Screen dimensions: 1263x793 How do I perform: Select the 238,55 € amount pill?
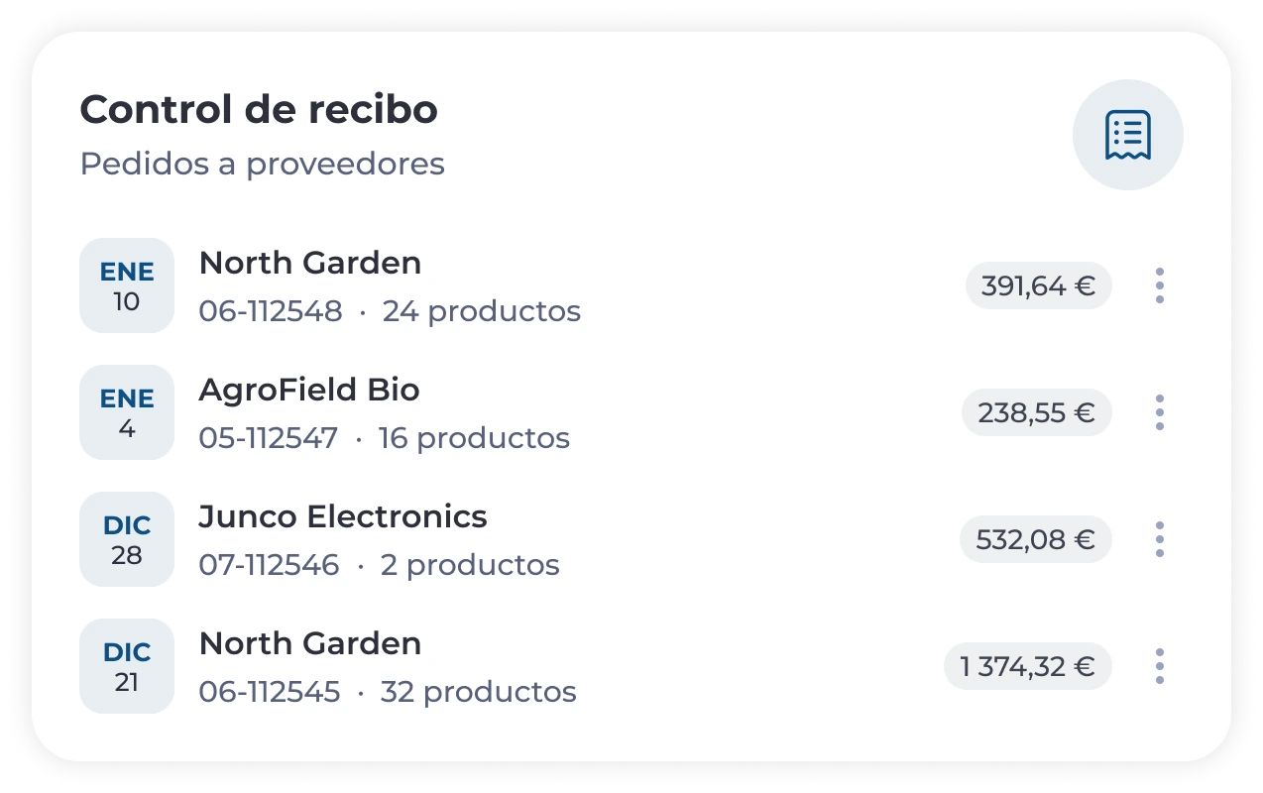coord(1036,413)
